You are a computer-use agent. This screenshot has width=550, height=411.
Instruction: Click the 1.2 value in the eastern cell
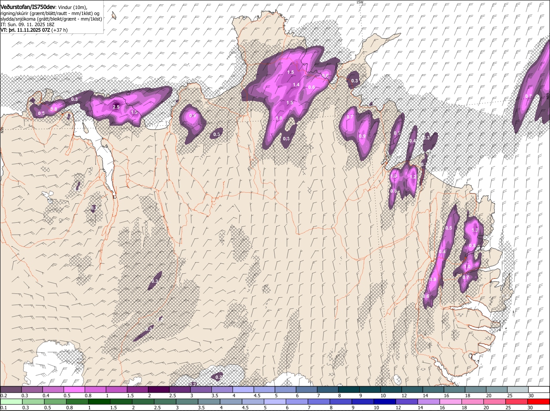(x=413, y=177)
